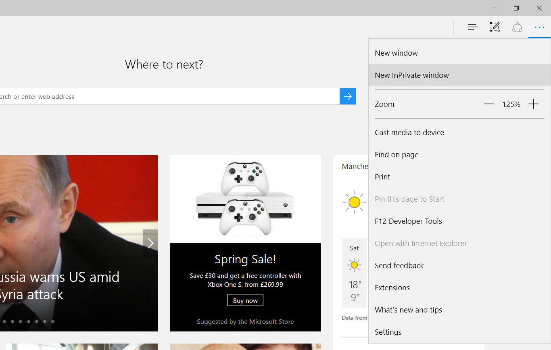Restore down the Edge window
551x350 pixels.
516,8
